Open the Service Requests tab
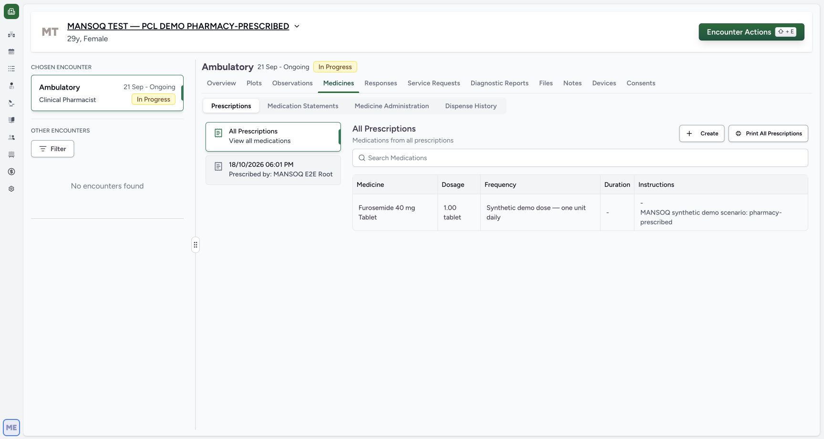Viewport: 824px width, 439px height. pos(433,83)
